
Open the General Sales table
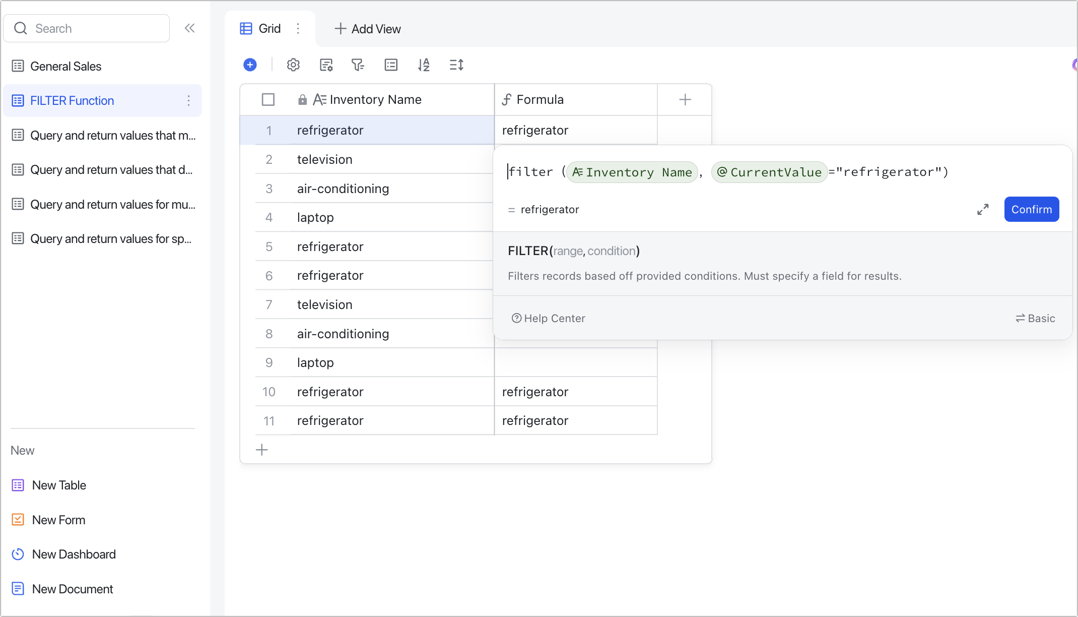pyautogui.click(x=65, y=66)
